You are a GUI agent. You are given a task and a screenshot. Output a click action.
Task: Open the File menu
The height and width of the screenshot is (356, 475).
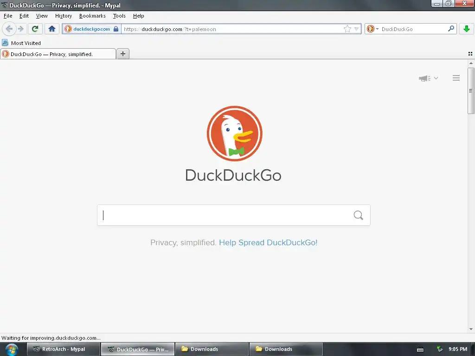point(8,16)
